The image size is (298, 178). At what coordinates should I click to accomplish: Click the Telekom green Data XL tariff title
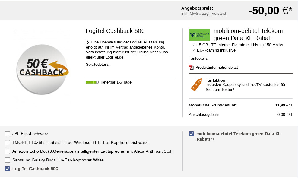click(248, 34)
